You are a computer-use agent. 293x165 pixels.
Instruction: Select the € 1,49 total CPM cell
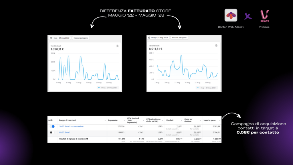142,139
